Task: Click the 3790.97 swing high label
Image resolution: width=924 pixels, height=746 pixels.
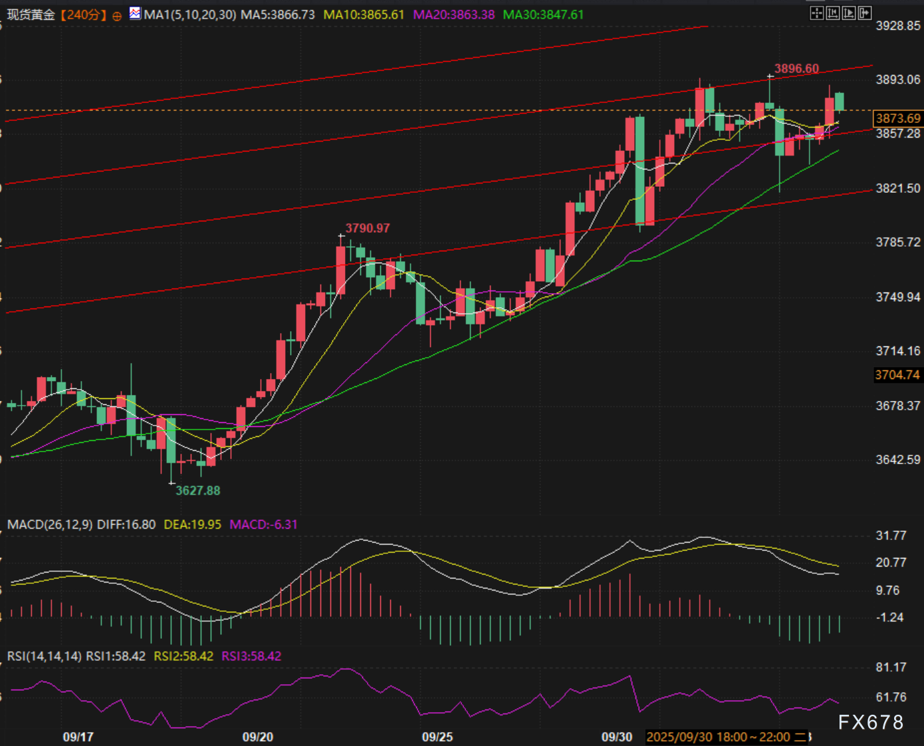Action: 368,228
